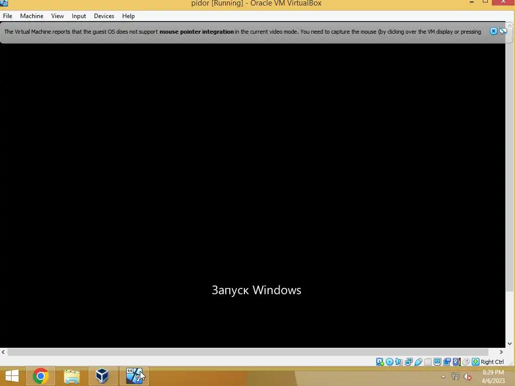
Task: Click the vertical scrollbar down arrow
Action: (x=509, y=344)
